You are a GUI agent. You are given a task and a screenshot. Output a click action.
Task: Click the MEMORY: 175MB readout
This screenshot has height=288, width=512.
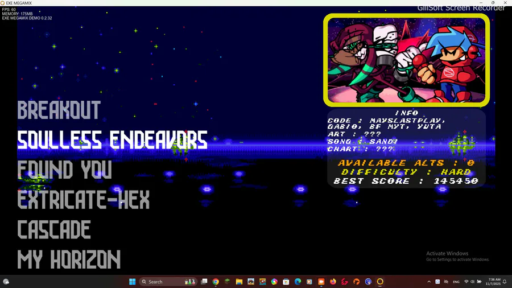coord(17,14)
